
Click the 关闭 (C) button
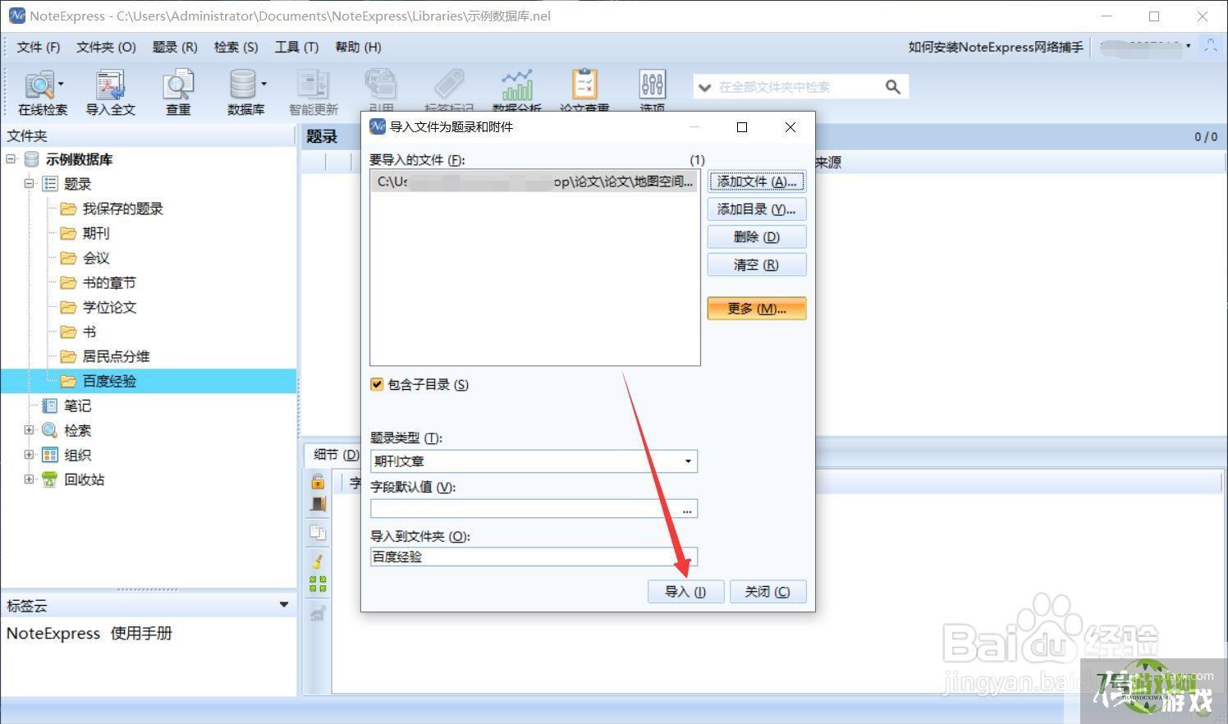pyautogui.click(x=767, y=592)
